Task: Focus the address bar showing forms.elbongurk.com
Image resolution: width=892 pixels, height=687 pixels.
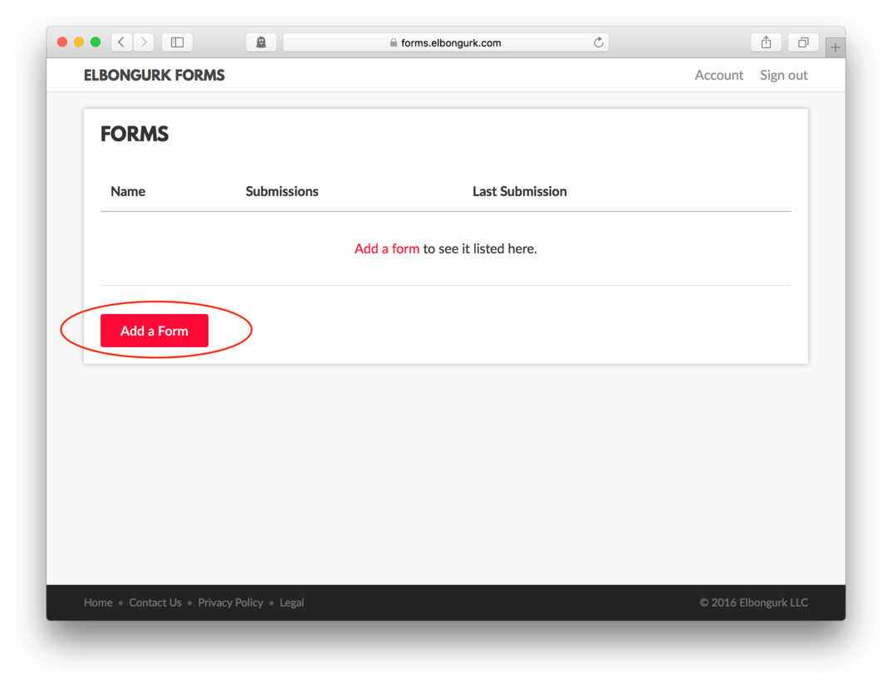Action: [446, 42]
